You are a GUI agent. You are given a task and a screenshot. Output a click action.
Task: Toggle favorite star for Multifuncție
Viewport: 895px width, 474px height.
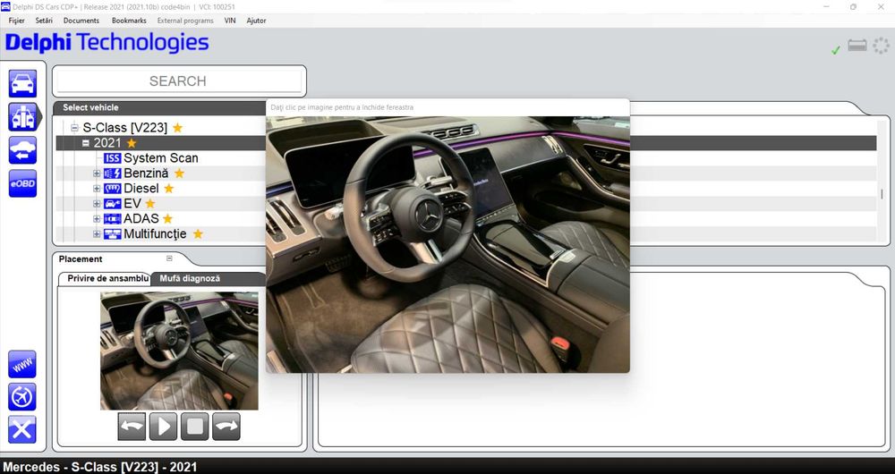[x=198, y=233]
